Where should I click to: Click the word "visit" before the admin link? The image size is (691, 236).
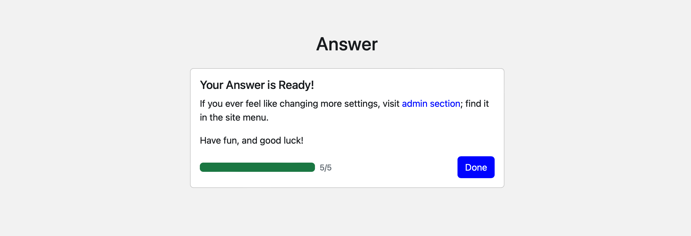click(x=391, y=104)
